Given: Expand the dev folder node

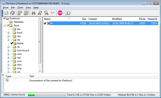Looking at the screenshot, I should [x=8, y=37].
